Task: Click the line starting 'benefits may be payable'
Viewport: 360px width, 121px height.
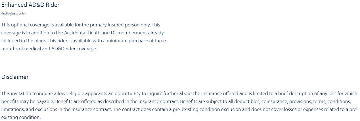Action: [x=176, y=101]
